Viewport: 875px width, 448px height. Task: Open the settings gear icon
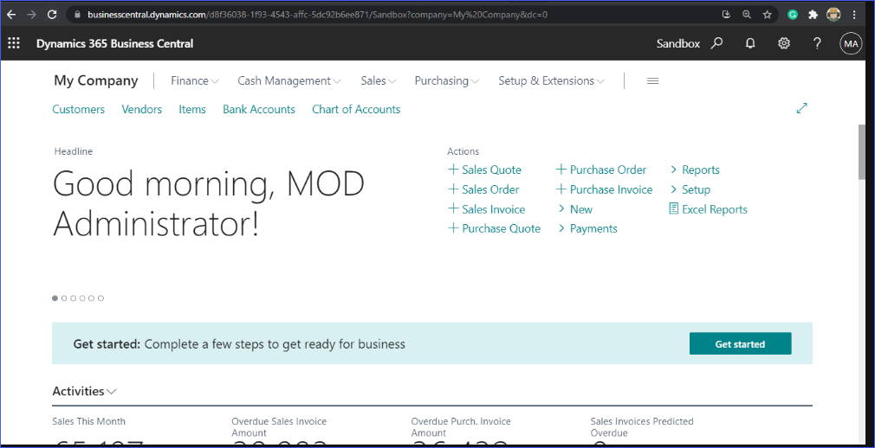784,43
